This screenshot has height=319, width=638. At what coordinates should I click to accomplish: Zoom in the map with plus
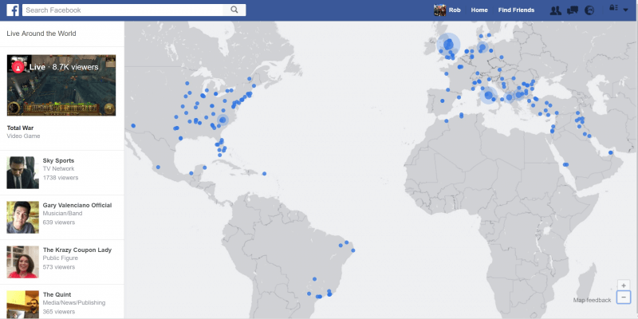tap(624, 286)
